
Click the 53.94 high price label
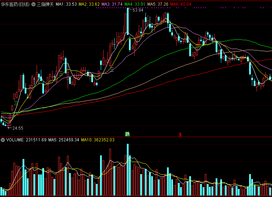138,10
